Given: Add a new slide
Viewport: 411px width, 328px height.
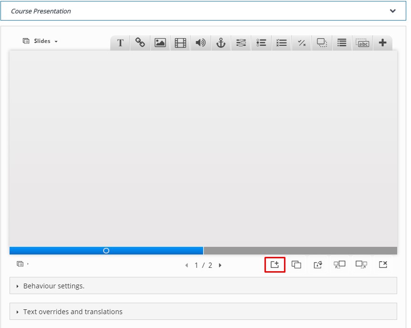Looking at the screenshot, I should coord(275,265).
